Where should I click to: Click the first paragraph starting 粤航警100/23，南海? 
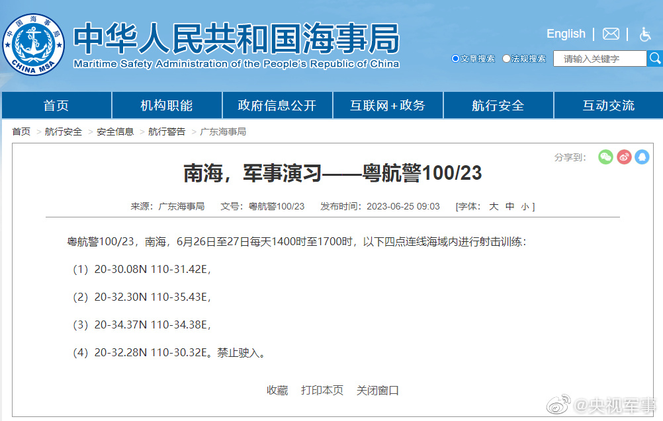pos(297,241)
